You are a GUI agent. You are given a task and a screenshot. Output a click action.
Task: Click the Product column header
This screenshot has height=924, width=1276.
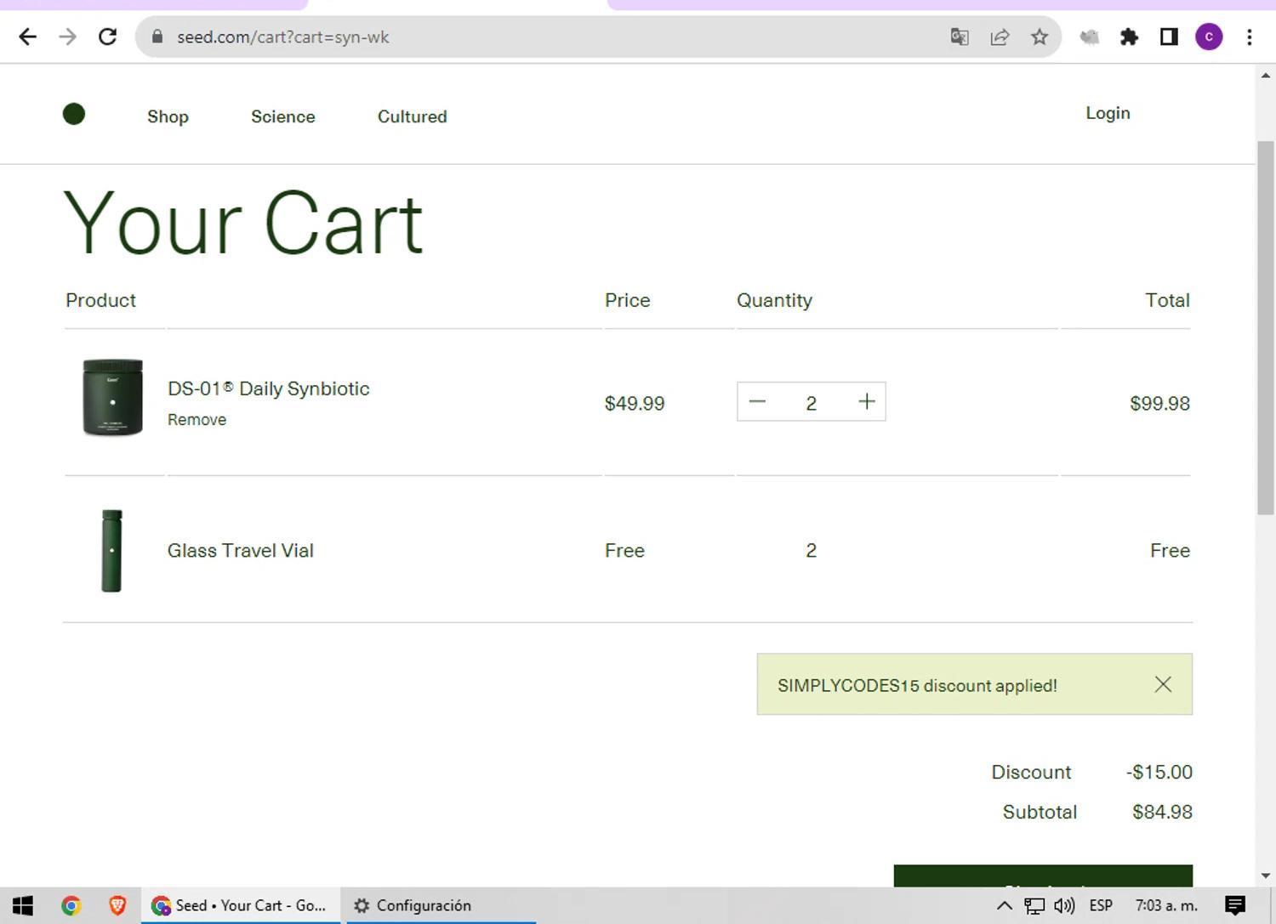100,300
